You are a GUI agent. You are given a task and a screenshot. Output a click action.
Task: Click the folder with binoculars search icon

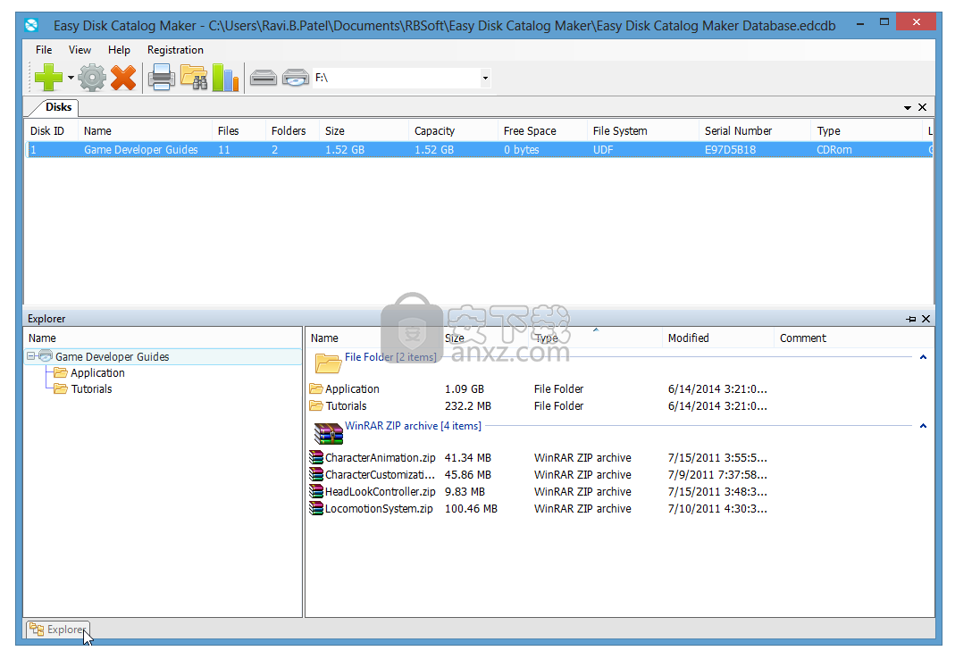[x=194, y=78]
